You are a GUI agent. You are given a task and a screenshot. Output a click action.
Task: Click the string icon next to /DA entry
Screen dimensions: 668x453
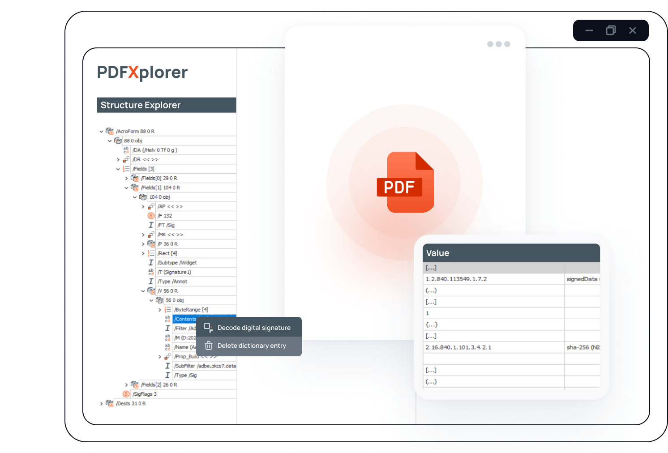click(x=126, y=150)
